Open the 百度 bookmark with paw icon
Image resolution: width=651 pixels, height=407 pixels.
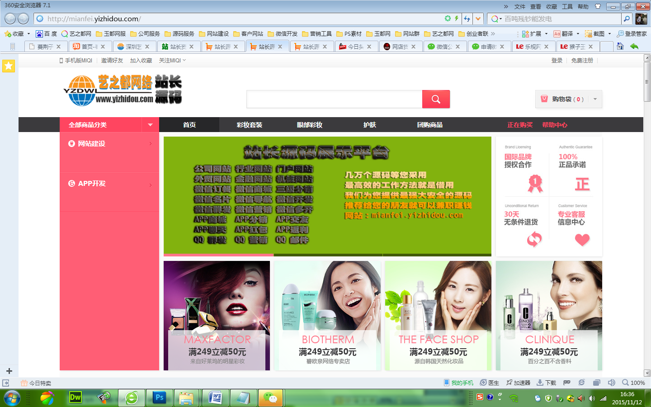click(x=47, y=34)
